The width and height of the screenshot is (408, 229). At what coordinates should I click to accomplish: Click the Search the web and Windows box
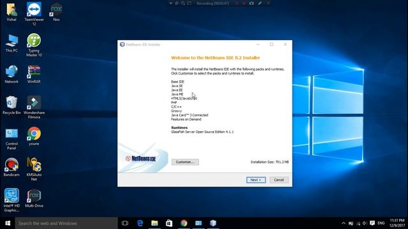point(66,223)
